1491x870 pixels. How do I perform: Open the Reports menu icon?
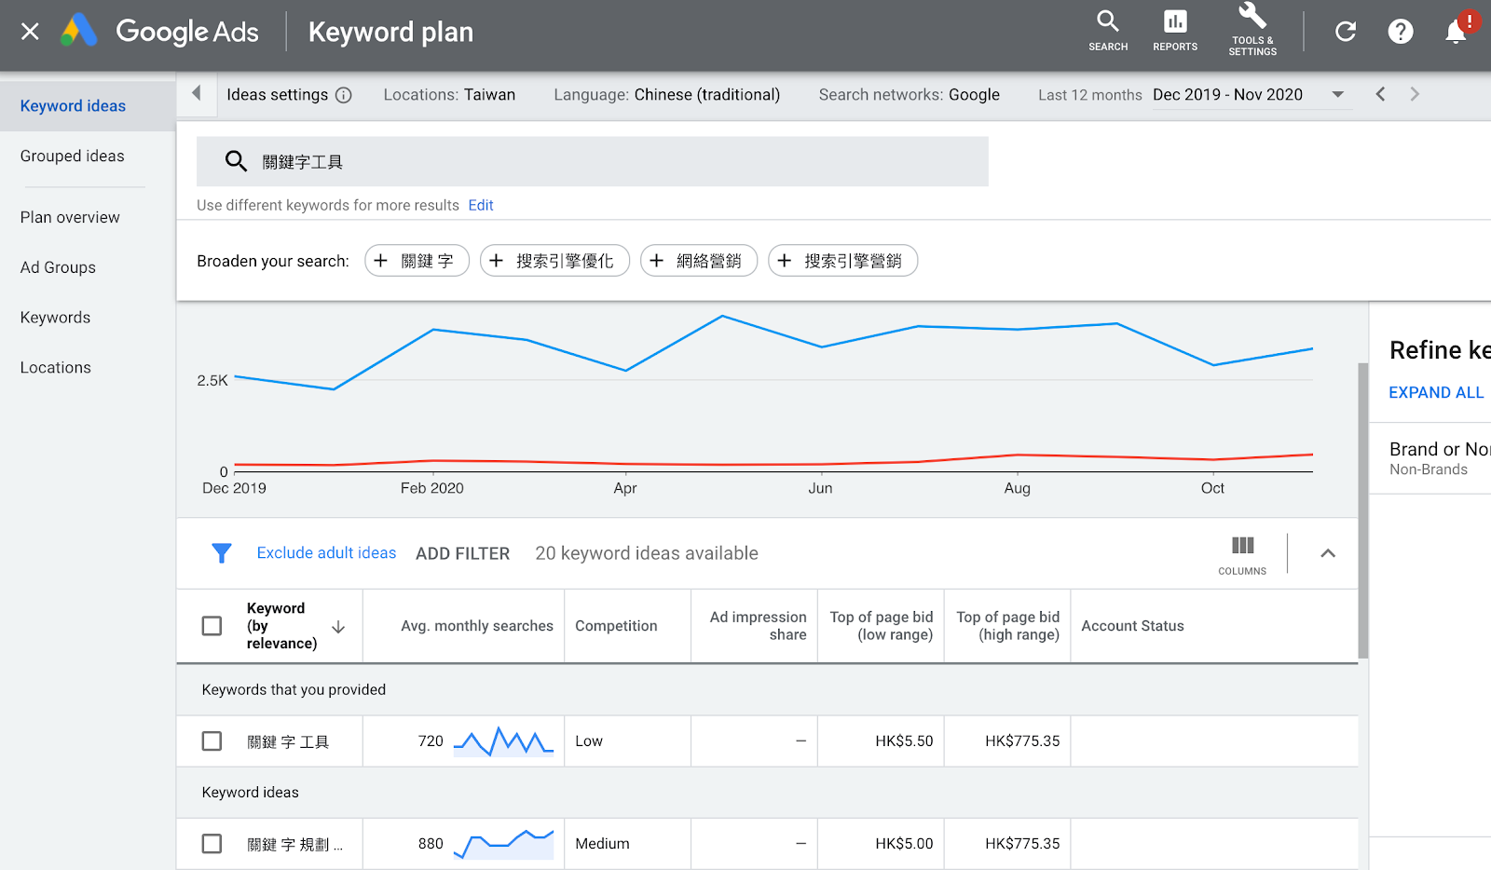(1175, 31)
